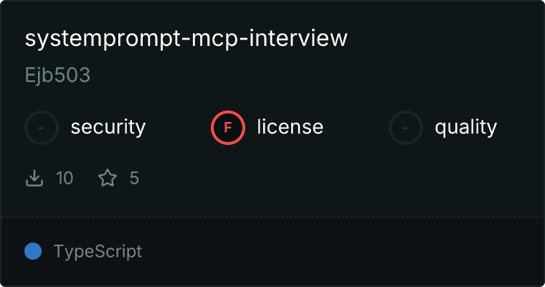Click the download count 10

(65, 178)
